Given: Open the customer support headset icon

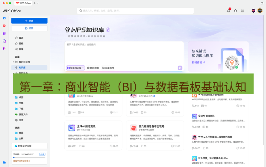Looking at the screenshot, I should 236,11.
